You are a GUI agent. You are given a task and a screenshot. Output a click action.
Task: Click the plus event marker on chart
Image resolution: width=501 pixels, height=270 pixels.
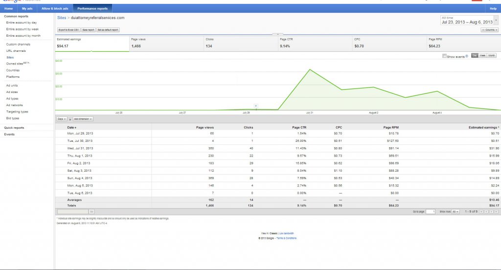(x=255, y=106)
